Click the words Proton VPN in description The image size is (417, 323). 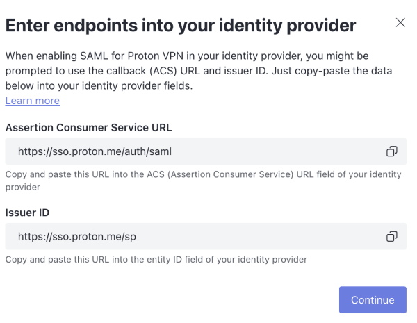pos(155,56)
